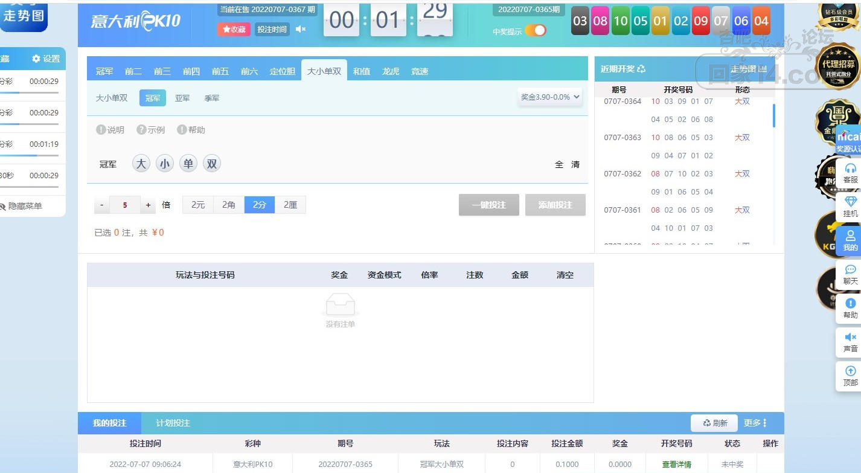
Task: Increase multiplier with the plus button
Action: tap(148, 205)
